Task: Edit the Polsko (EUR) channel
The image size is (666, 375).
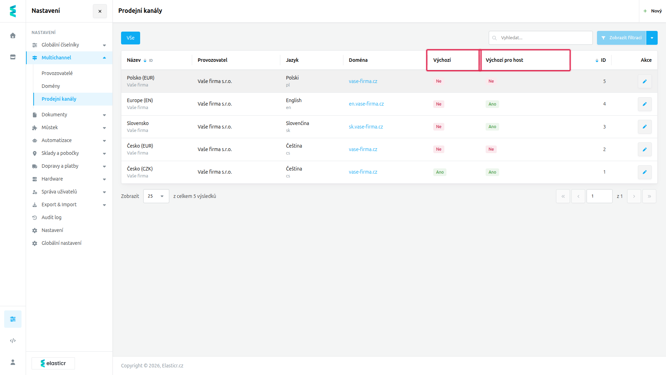Action: 644,81
